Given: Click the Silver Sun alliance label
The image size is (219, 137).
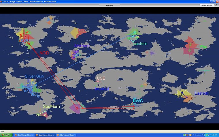Looking at the screenshot, I should pyautogui.click(x=34, y=76).
